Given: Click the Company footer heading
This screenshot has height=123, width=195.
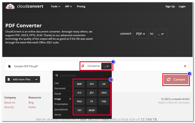Looking at the screenshot, I should (10, 98).
